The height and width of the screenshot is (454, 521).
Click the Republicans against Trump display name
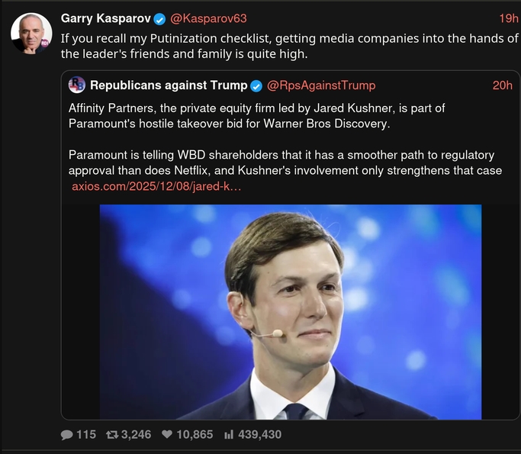(168, 85)
